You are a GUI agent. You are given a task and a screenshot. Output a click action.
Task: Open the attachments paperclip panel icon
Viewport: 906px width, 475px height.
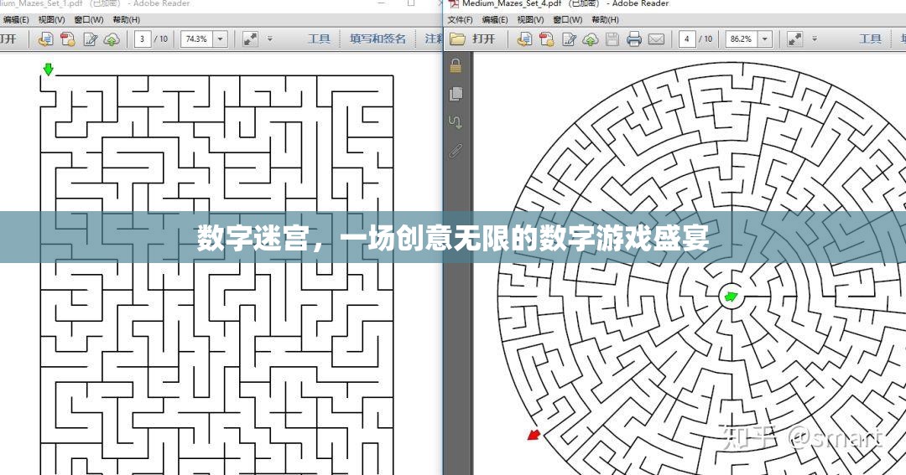point(456,152)
